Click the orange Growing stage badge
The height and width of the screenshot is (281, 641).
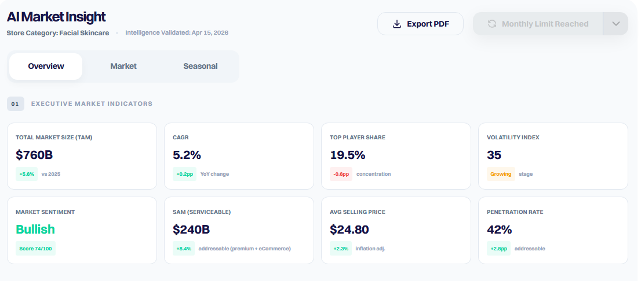click(x=501, y=174)
